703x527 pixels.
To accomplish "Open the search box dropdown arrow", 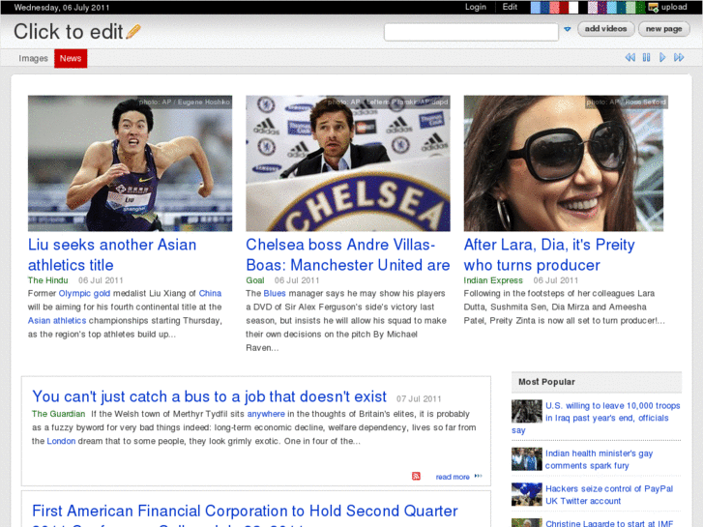I will tap(567, 30).
